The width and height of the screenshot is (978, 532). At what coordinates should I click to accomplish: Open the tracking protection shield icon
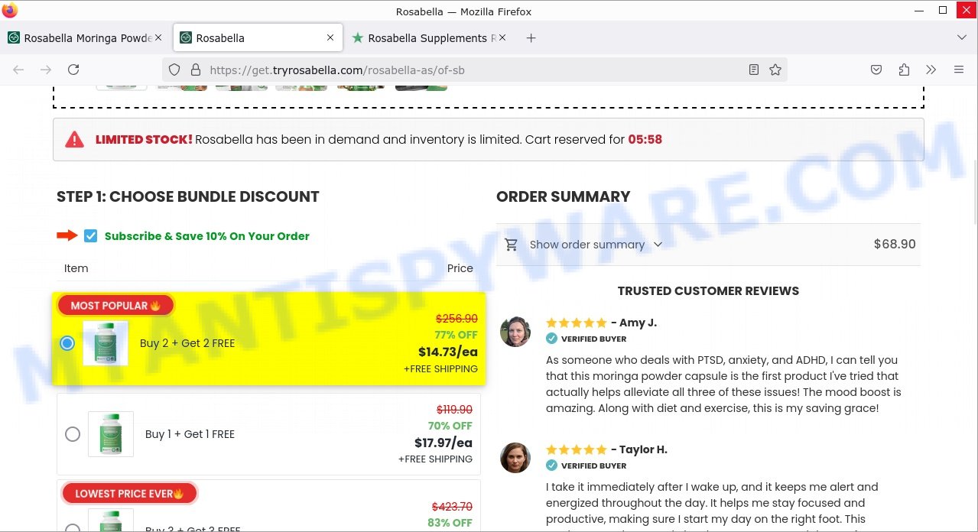point(174,70)
